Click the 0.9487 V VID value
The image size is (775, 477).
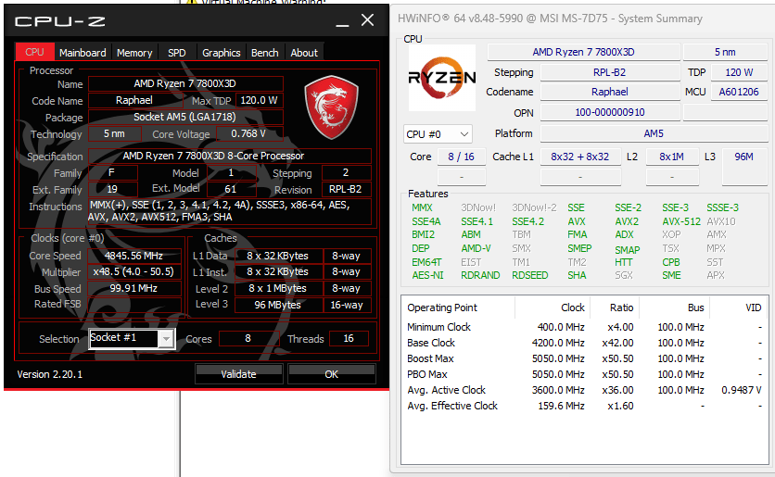[x=741, y=390]
